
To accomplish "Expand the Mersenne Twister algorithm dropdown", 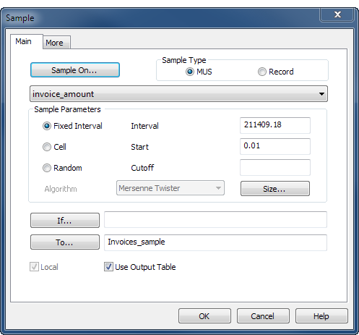I will pos(170,188).
